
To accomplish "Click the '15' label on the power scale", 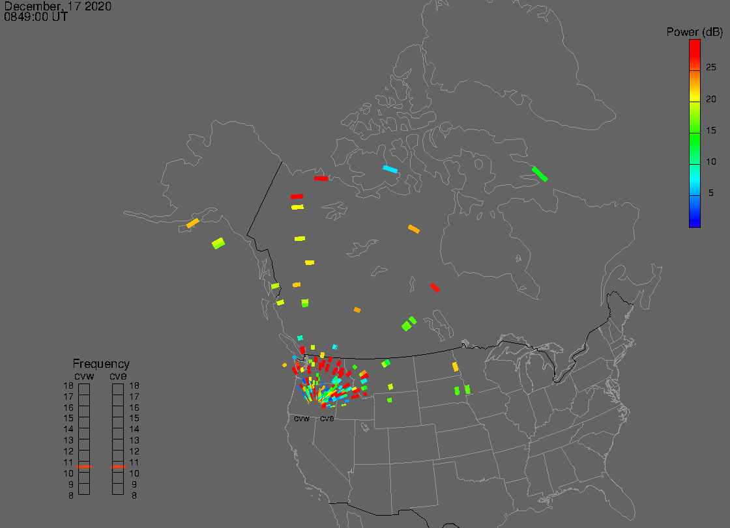I will [711, 130].
